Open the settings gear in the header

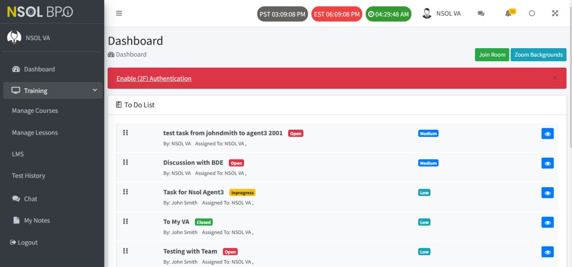pyautogui.click(x=532, y=13)
